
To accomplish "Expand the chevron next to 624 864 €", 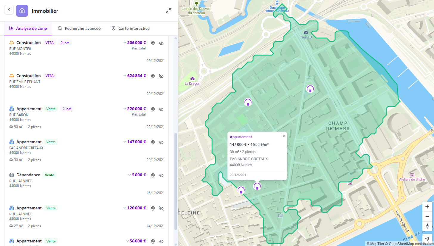I will (x=125, y=75).
